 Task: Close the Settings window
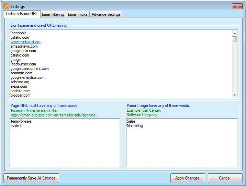(237, 6)
